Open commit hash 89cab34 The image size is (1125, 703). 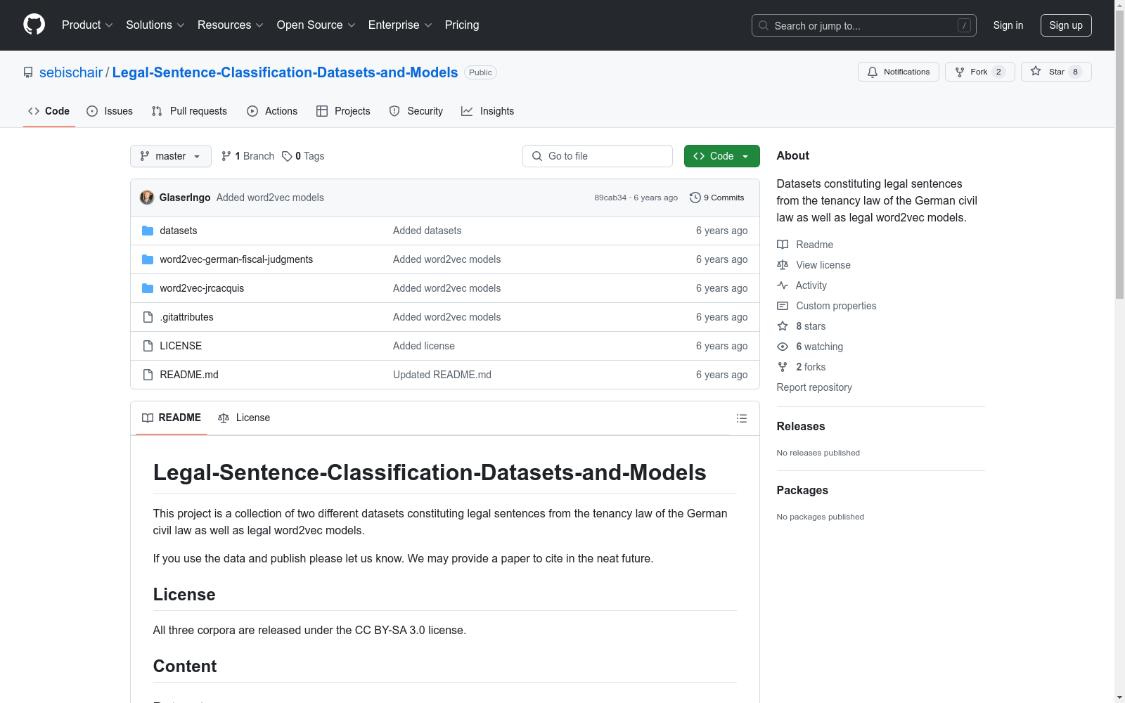pyautogui.click(x=610, y=198)
